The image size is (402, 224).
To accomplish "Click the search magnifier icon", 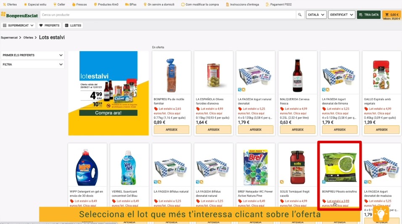I will click(299, 15).
